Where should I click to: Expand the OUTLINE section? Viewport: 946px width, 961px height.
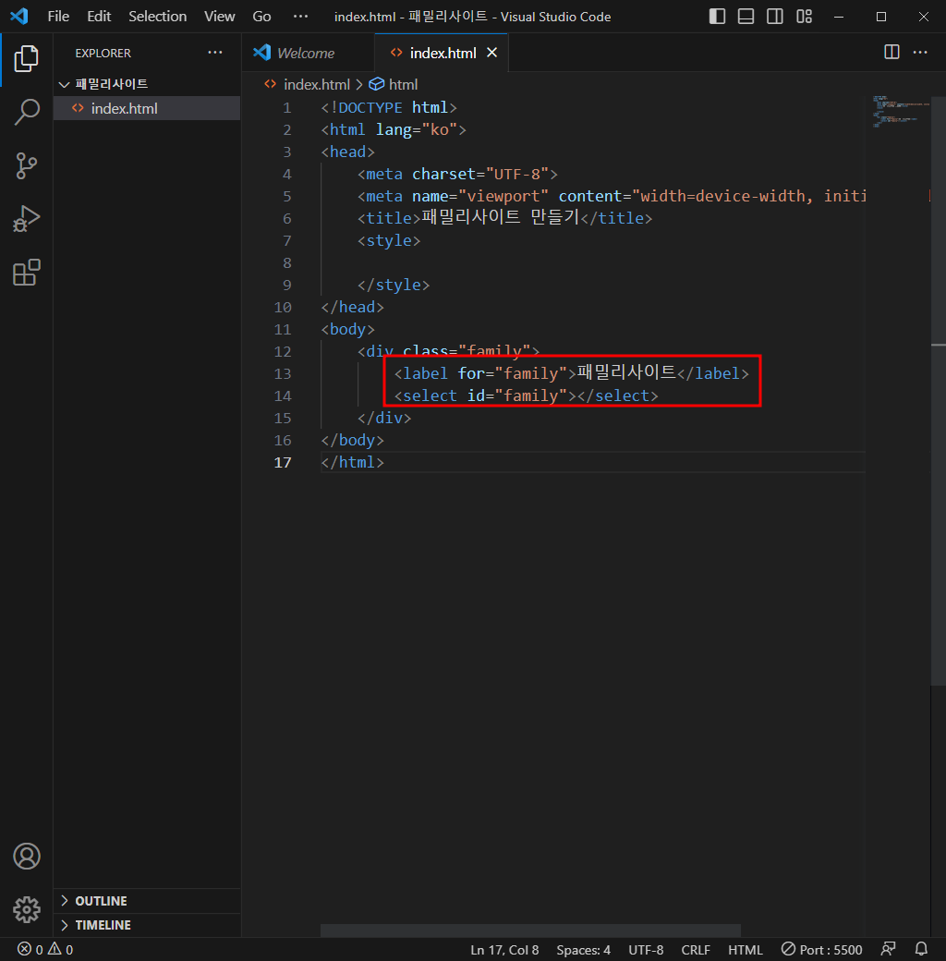click(x=147, y=901)
